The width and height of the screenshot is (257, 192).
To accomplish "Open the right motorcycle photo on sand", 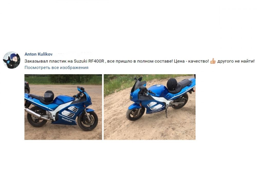I will point(150,107).
